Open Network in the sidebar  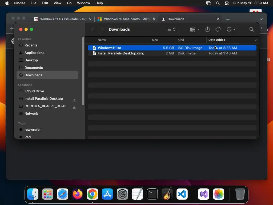point(47,114)
